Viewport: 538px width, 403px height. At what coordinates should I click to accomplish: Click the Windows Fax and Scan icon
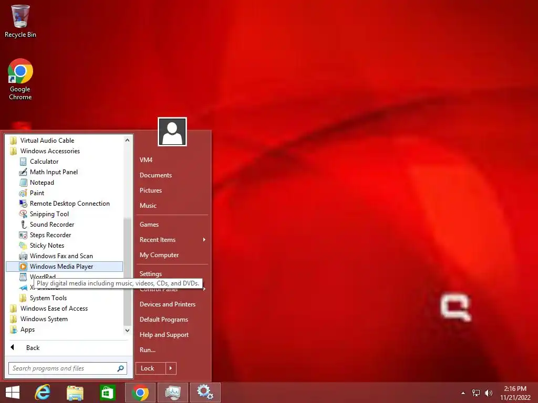point(23,256)
